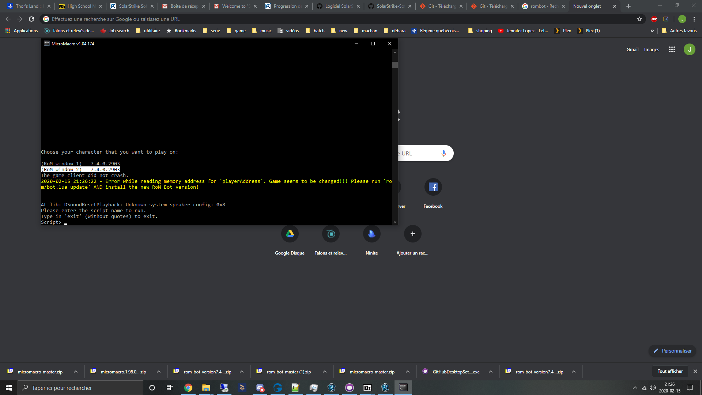
Task: Bookmark page with star icon
Action: point(639,19)
